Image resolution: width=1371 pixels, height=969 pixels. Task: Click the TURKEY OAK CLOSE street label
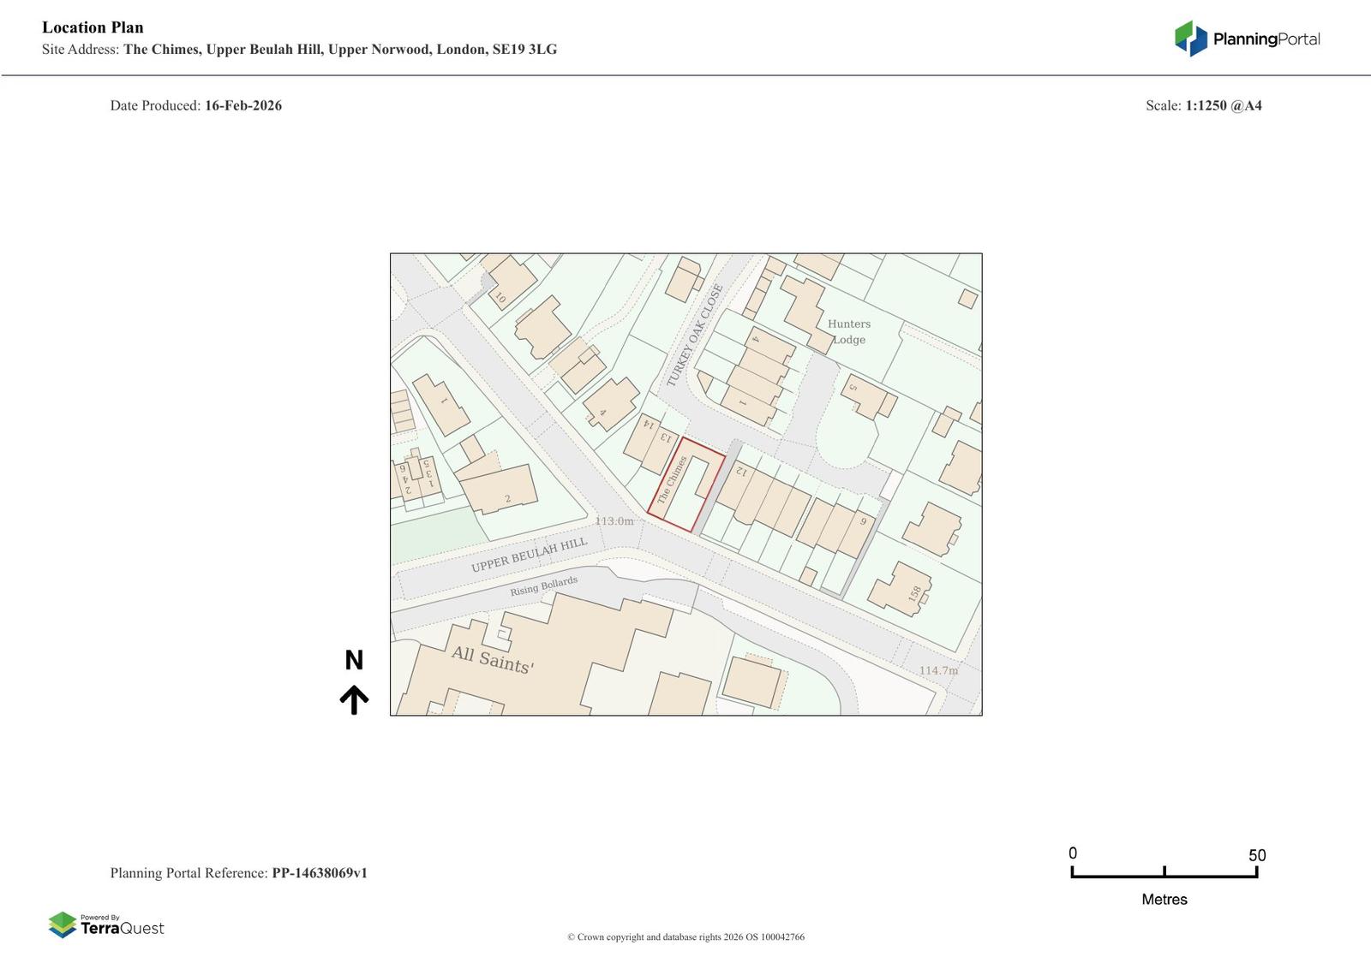click(x=694, y=336)
